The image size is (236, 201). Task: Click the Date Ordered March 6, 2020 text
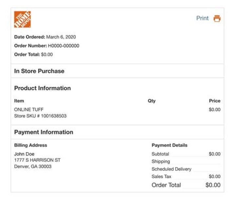[x=45, y=37]
